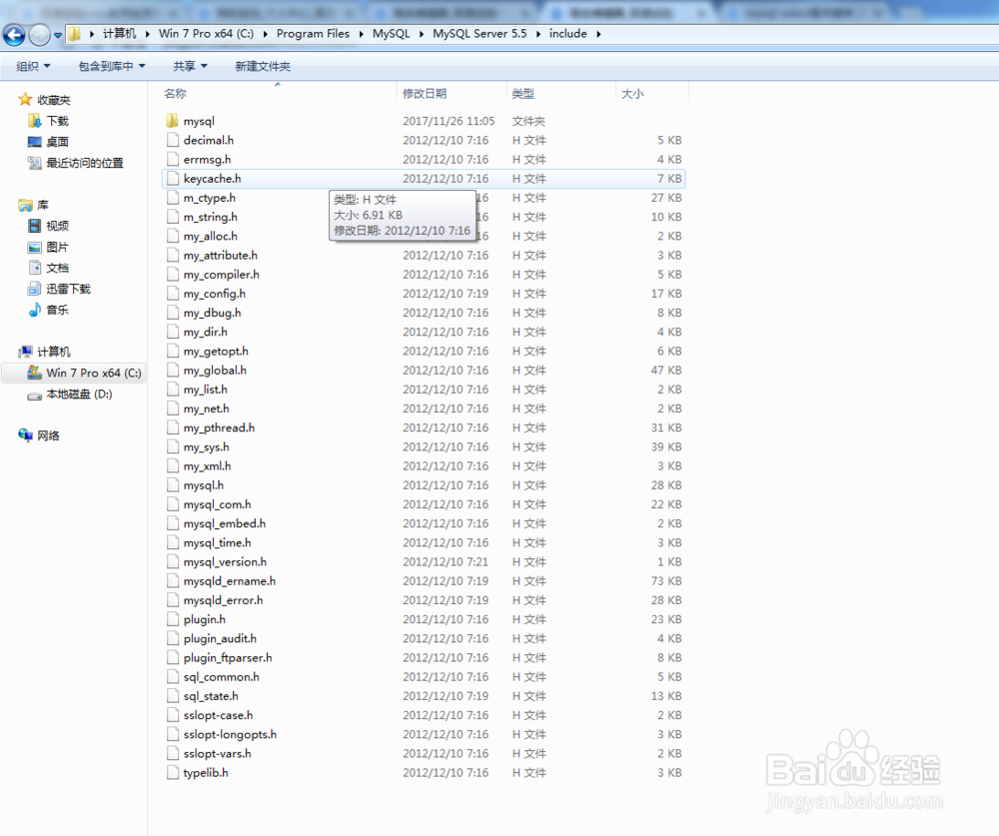Select m_ctype.h file icon
Screen dimensions: 999x836
click(x=172, y=198)
